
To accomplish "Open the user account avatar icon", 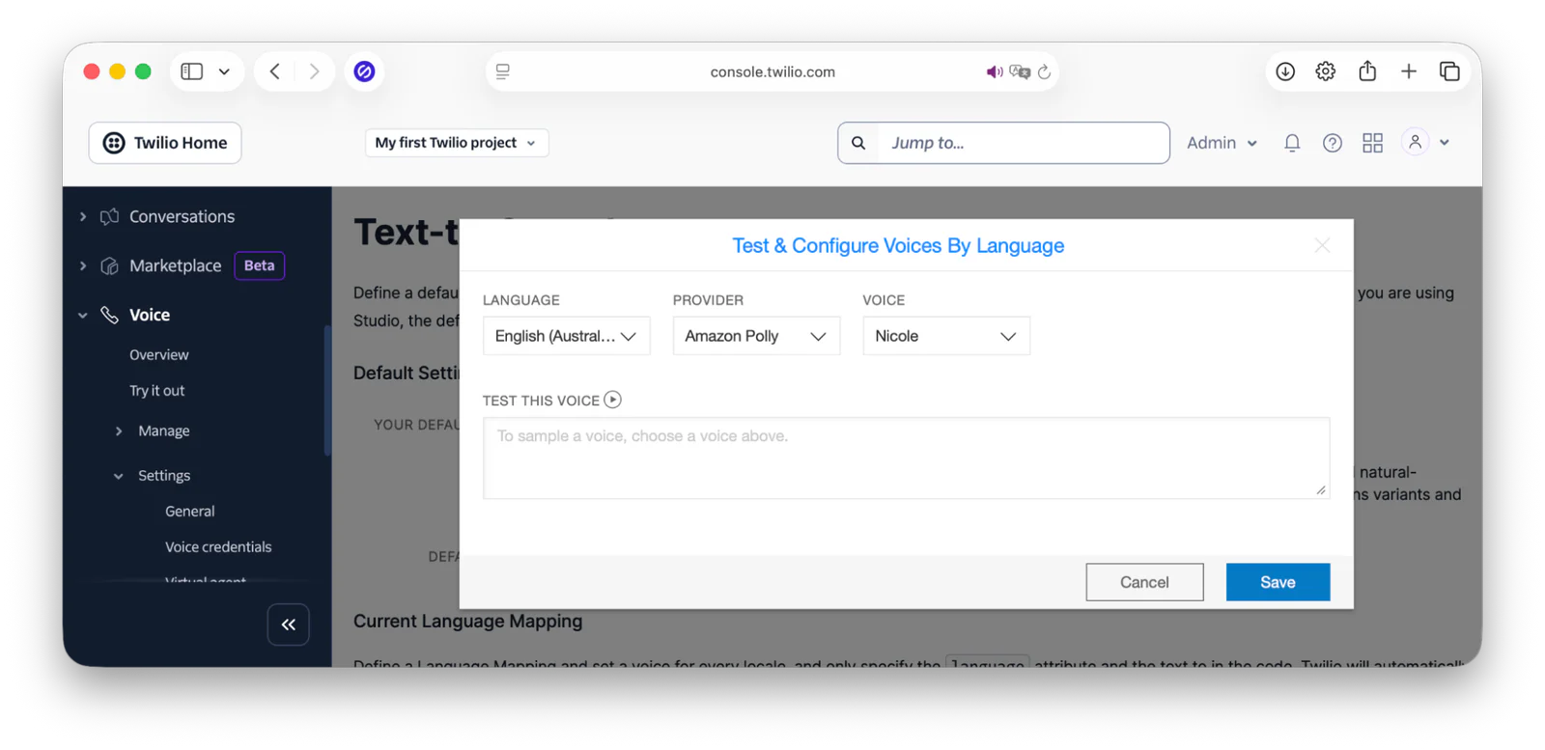I will pos(1415,143).
